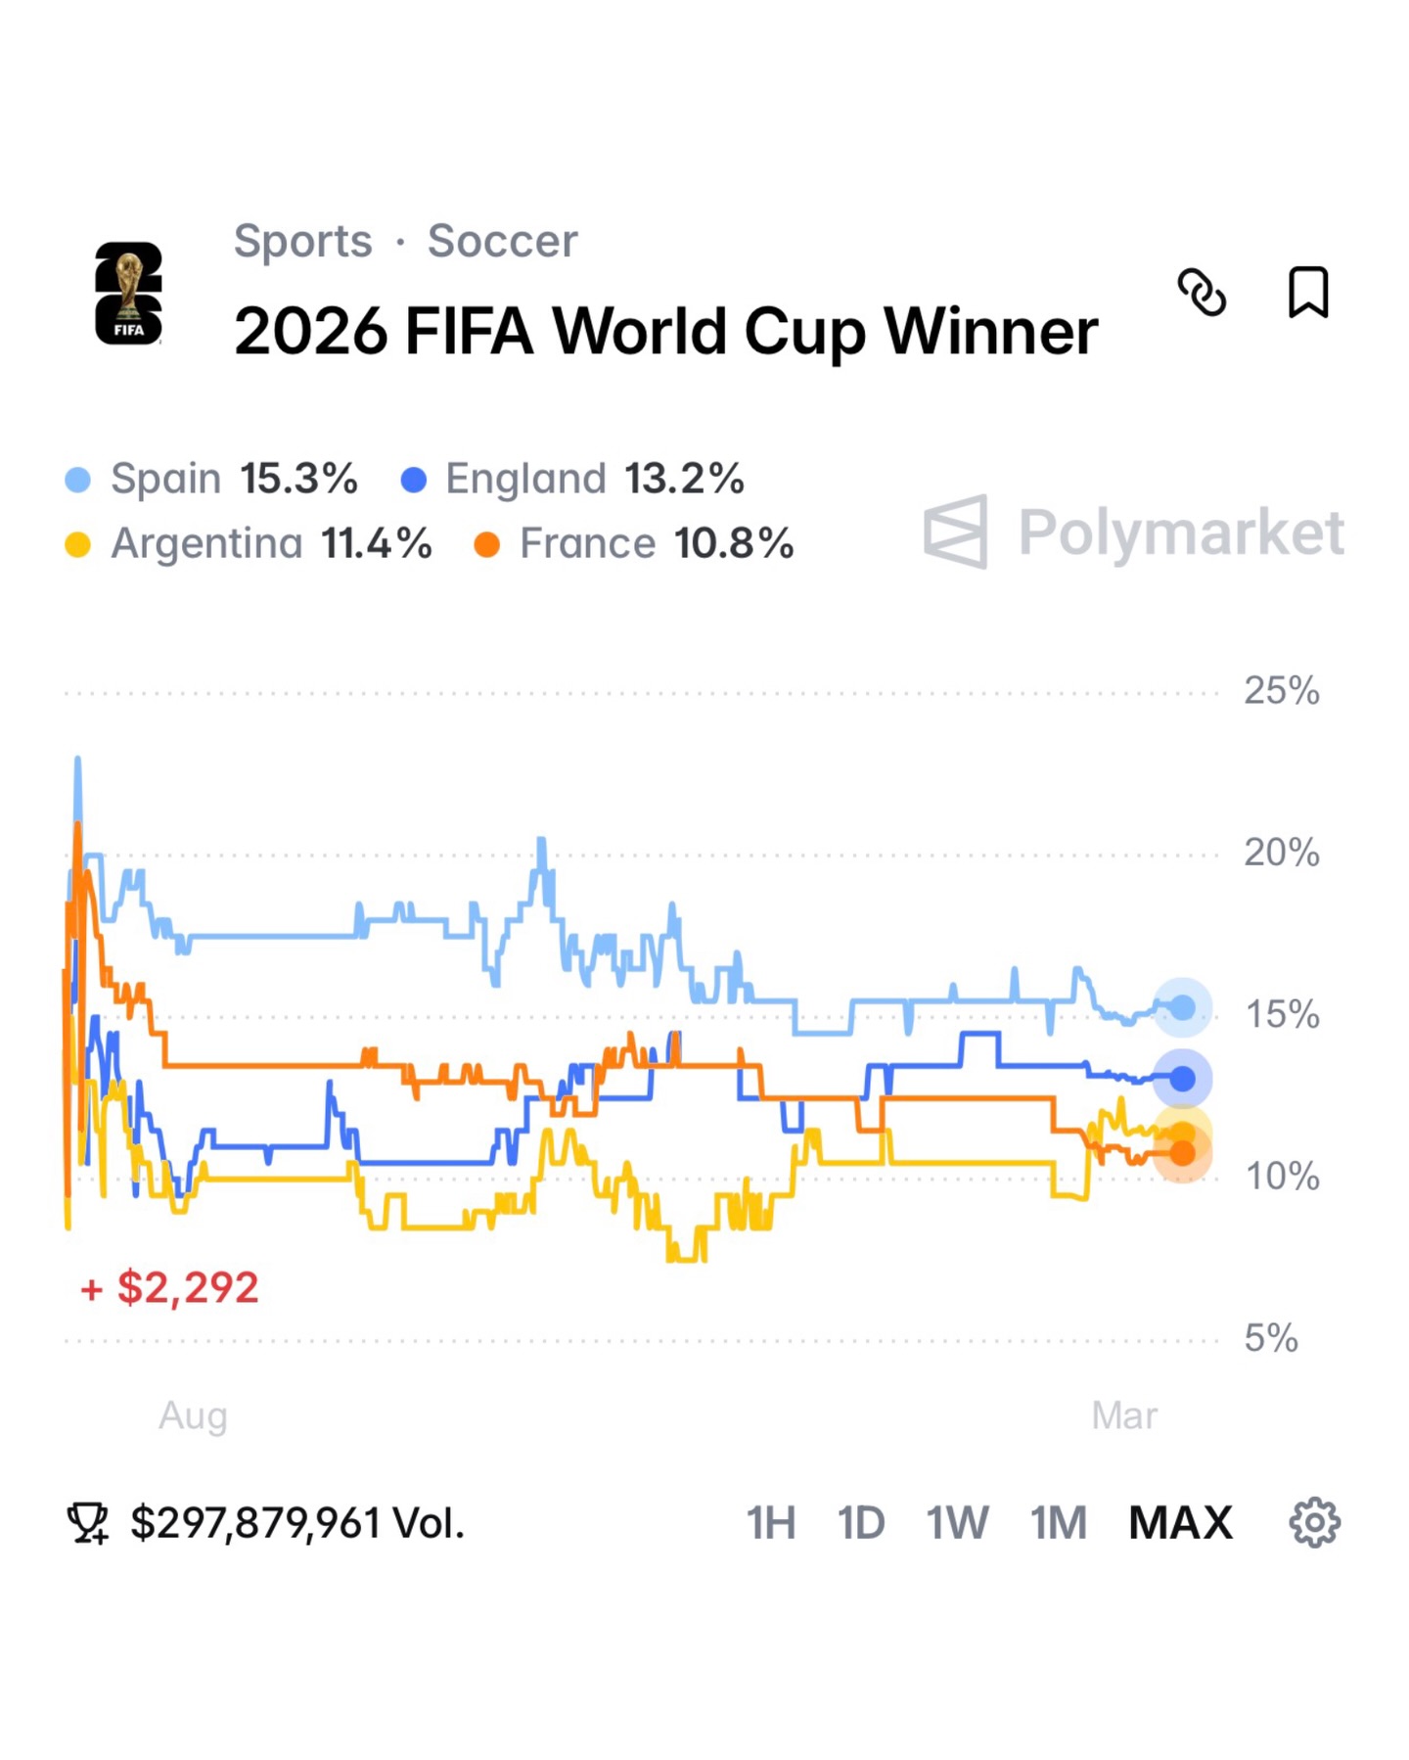Image resolution: width=1409 pixels, height=1760 pixels.
Task: Copy the market link via chain icon
Action: click(x=1201, y=292)
